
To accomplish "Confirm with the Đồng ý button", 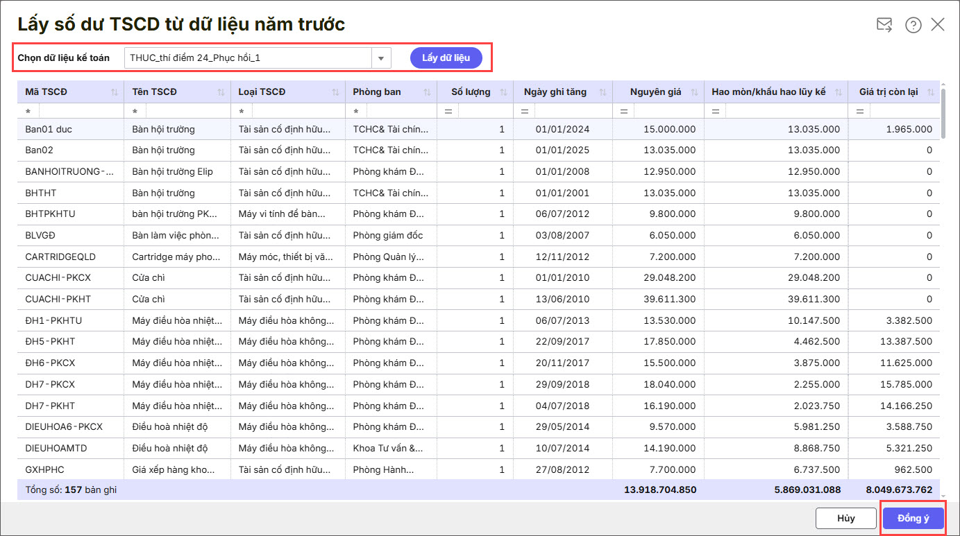I will pyautogui.click(x=913, y=518).
